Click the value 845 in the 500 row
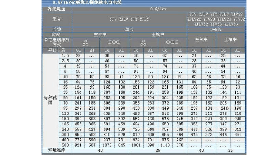Viewport: 278px width, 155px height. point(122,145)
